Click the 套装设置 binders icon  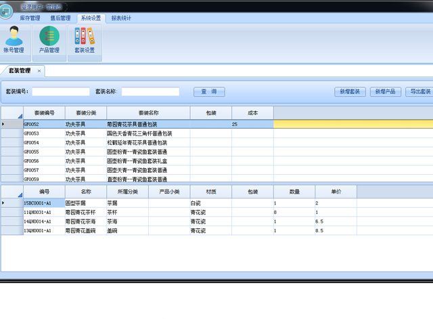85,39
